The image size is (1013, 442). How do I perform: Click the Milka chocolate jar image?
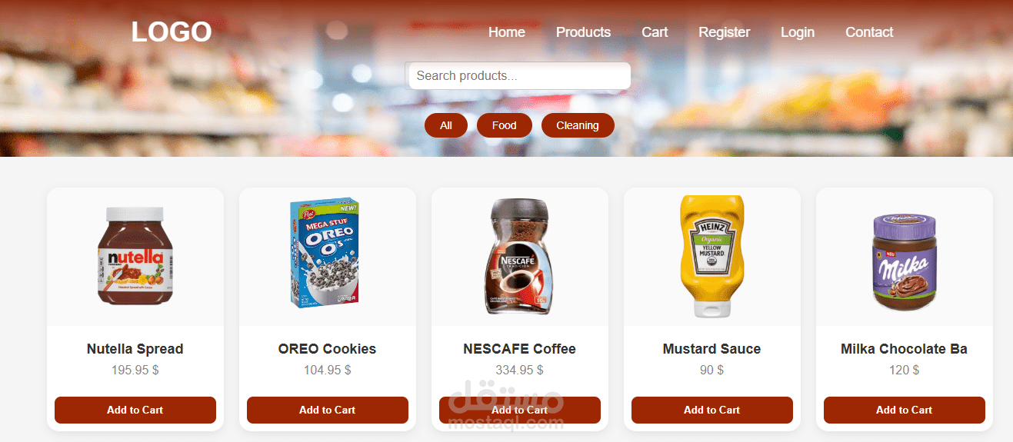point(905,262)
